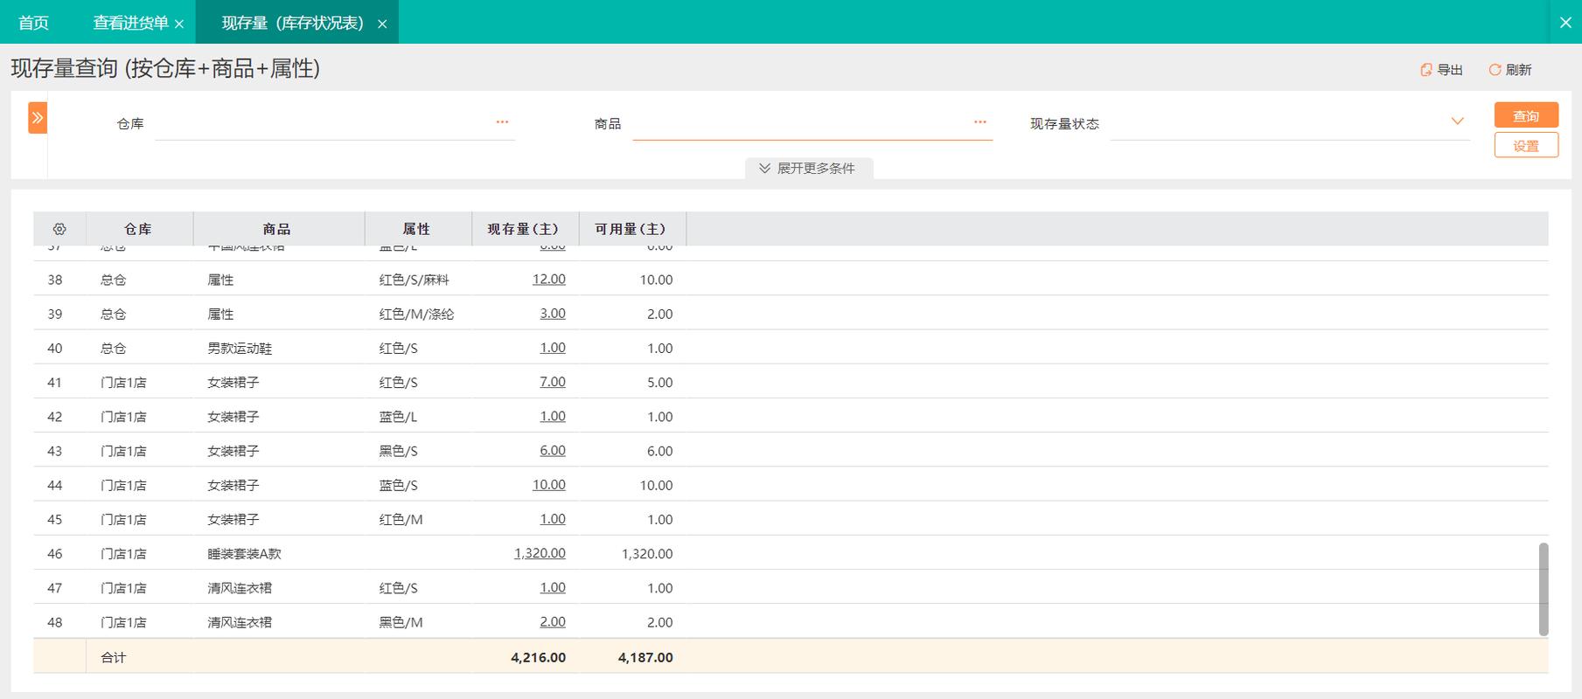Open the 6.00 stock link in row 43

pyautogui.click(x=553, y=451)
